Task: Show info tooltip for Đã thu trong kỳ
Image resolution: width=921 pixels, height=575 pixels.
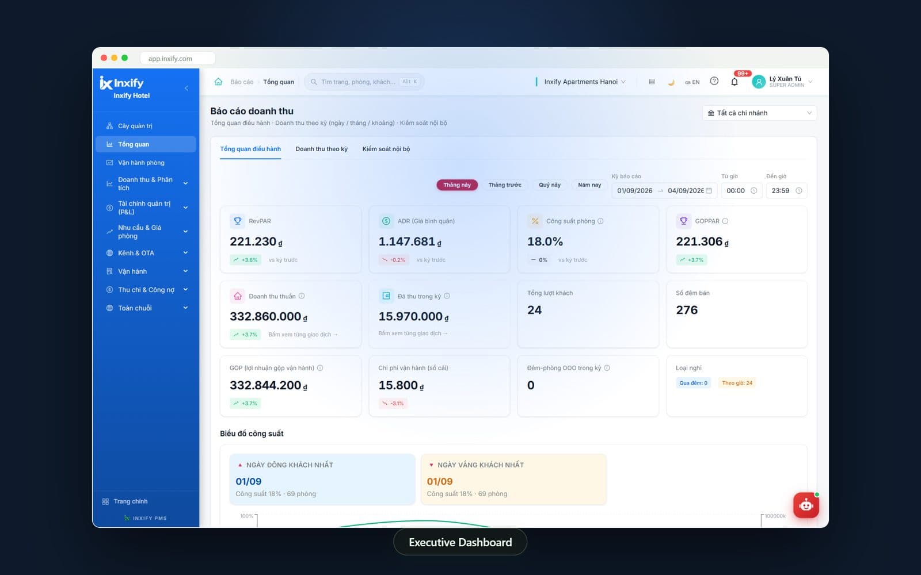Action: 447,296
